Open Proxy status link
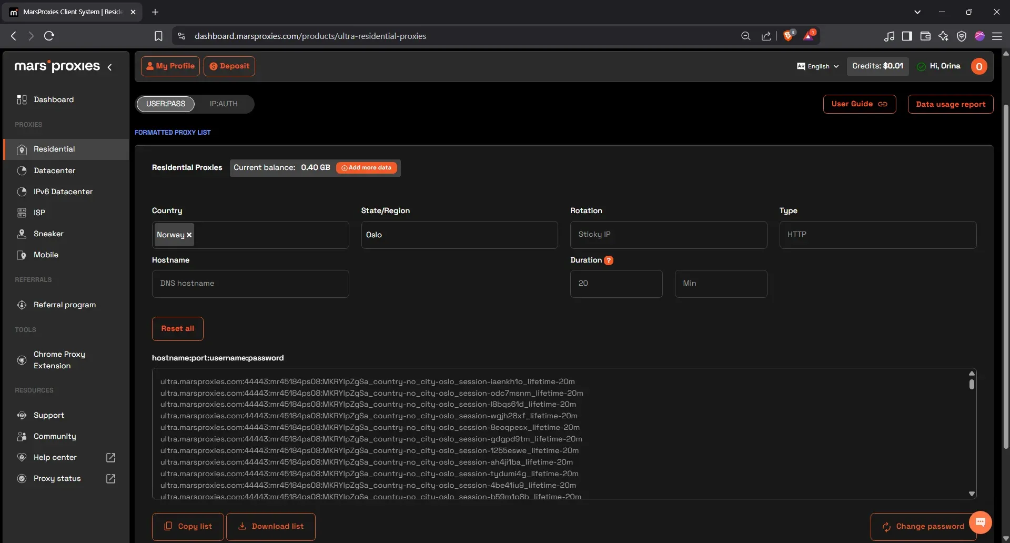Screen dimensions: 1010x543 click(x=57, y=478)
